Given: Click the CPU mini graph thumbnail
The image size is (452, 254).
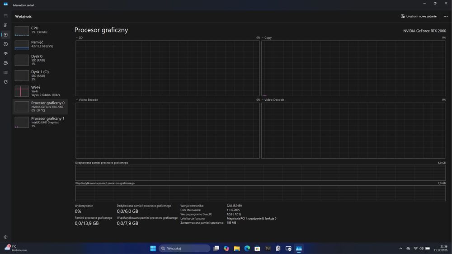Looking at the screenshot, I should 22,31.
